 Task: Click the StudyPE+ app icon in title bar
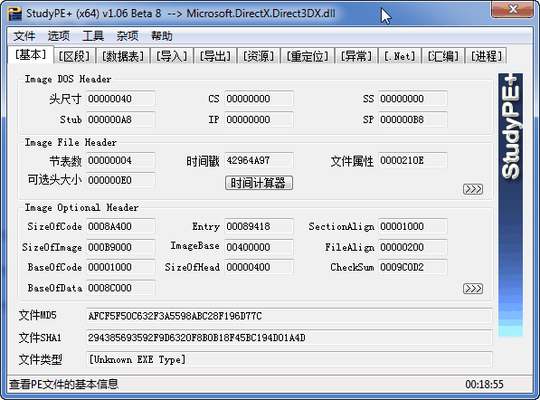click(x=15, y=14)
